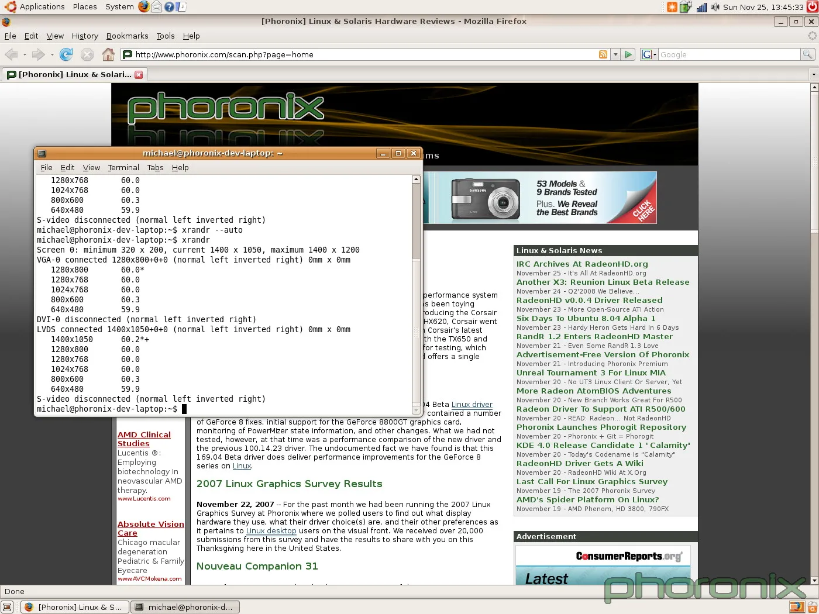This screenshot has width=819, height=614.
Task: Click the trash icon in the bottom panel
Action: point(812,607)
